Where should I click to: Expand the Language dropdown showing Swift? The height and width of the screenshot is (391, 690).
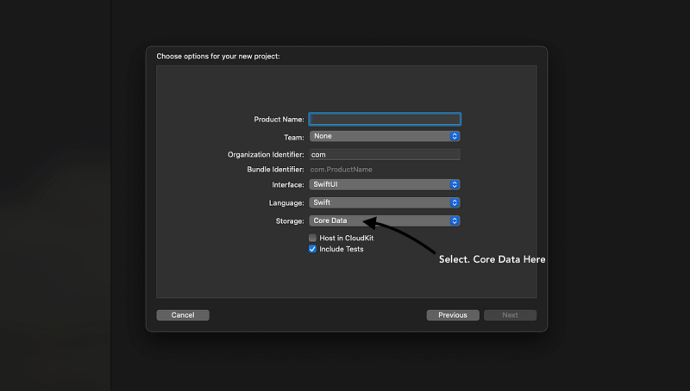coord(385,202)
